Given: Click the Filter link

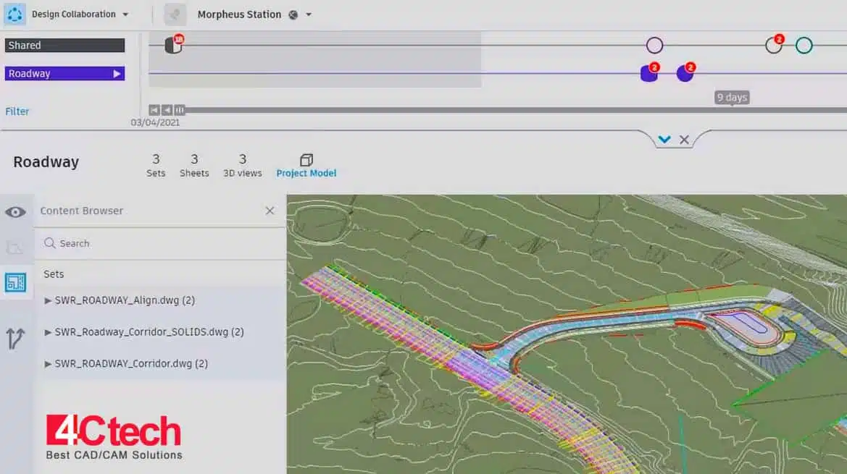Looking at the screenshot, I should coord(17,111).
